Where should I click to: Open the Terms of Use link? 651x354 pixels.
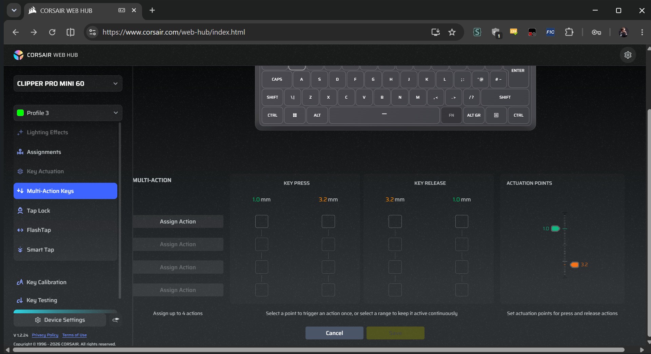75,335
